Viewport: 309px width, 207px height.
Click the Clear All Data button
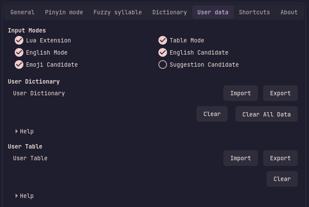267,114
